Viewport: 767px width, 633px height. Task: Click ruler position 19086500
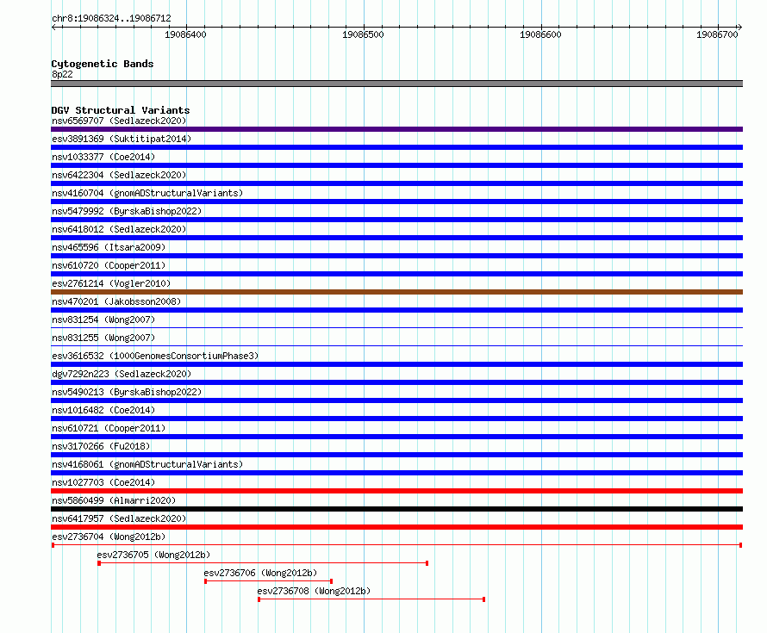(363, 34)
